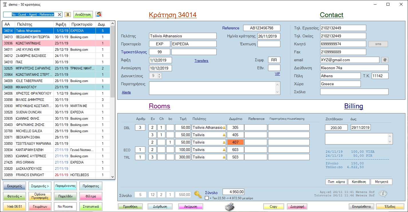Viewport: 408px width, 212px height.
Task: Select reservation 27425 IRIS ORMAN
Action: (x=56, y=162)
